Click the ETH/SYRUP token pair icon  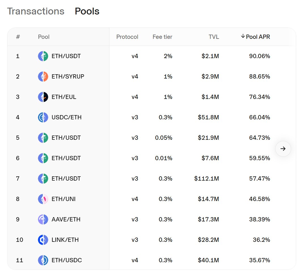pos(43,77)
